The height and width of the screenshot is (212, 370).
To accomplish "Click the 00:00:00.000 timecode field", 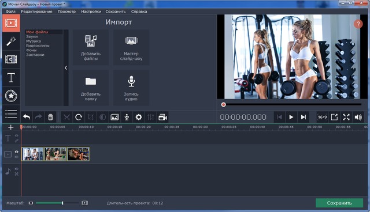I will [243, 117].
